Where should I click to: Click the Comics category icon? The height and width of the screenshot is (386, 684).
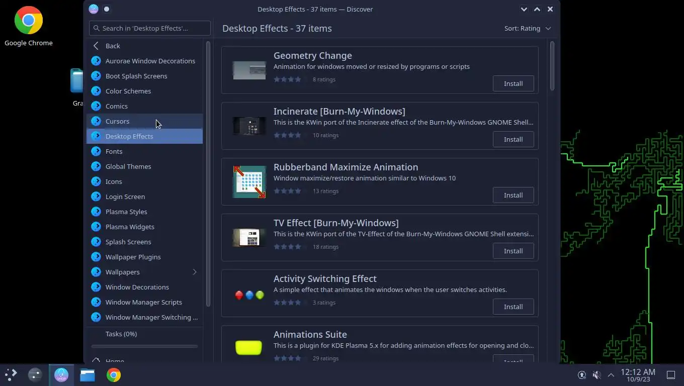click(x=96, y=106)
